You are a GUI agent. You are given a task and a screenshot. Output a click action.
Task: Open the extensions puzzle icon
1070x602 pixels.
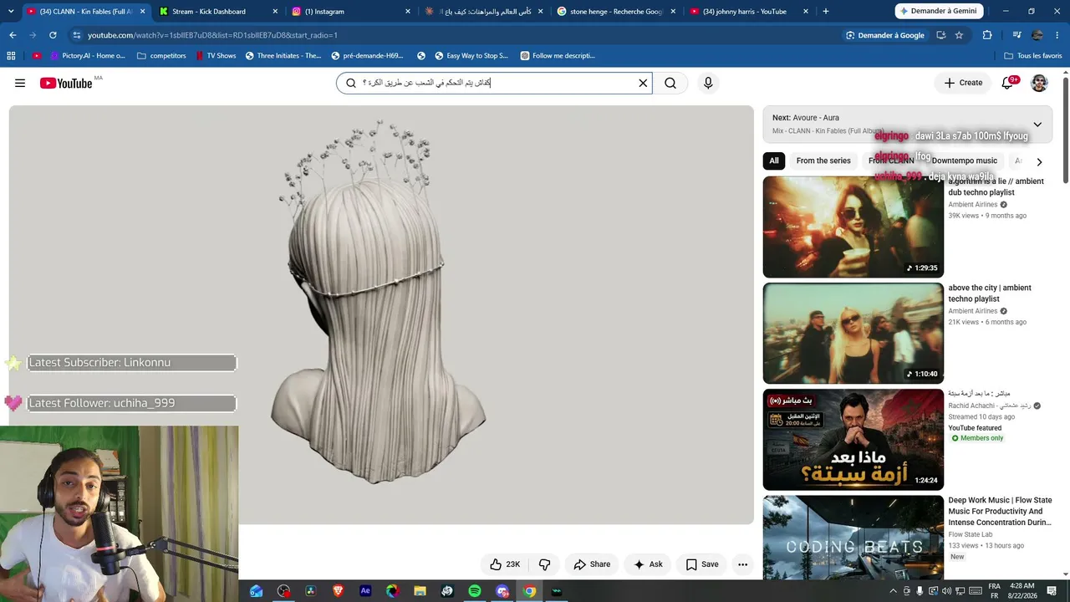(987, 35)
